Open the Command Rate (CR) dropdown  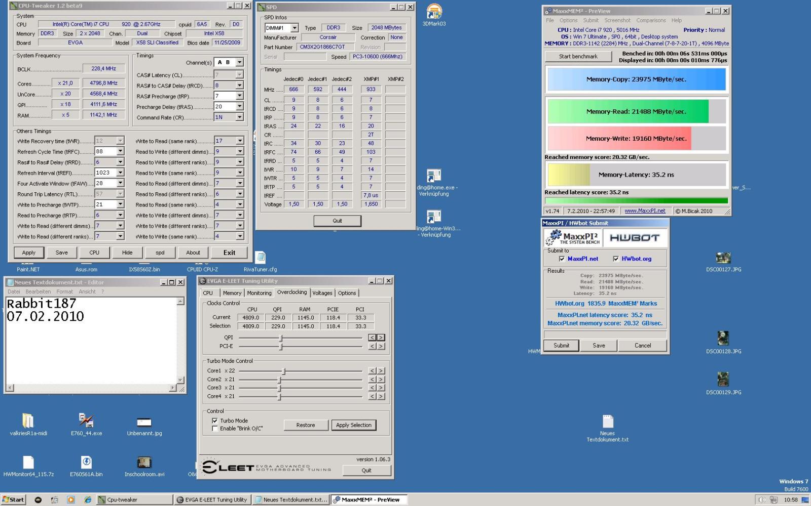[240, 117]
